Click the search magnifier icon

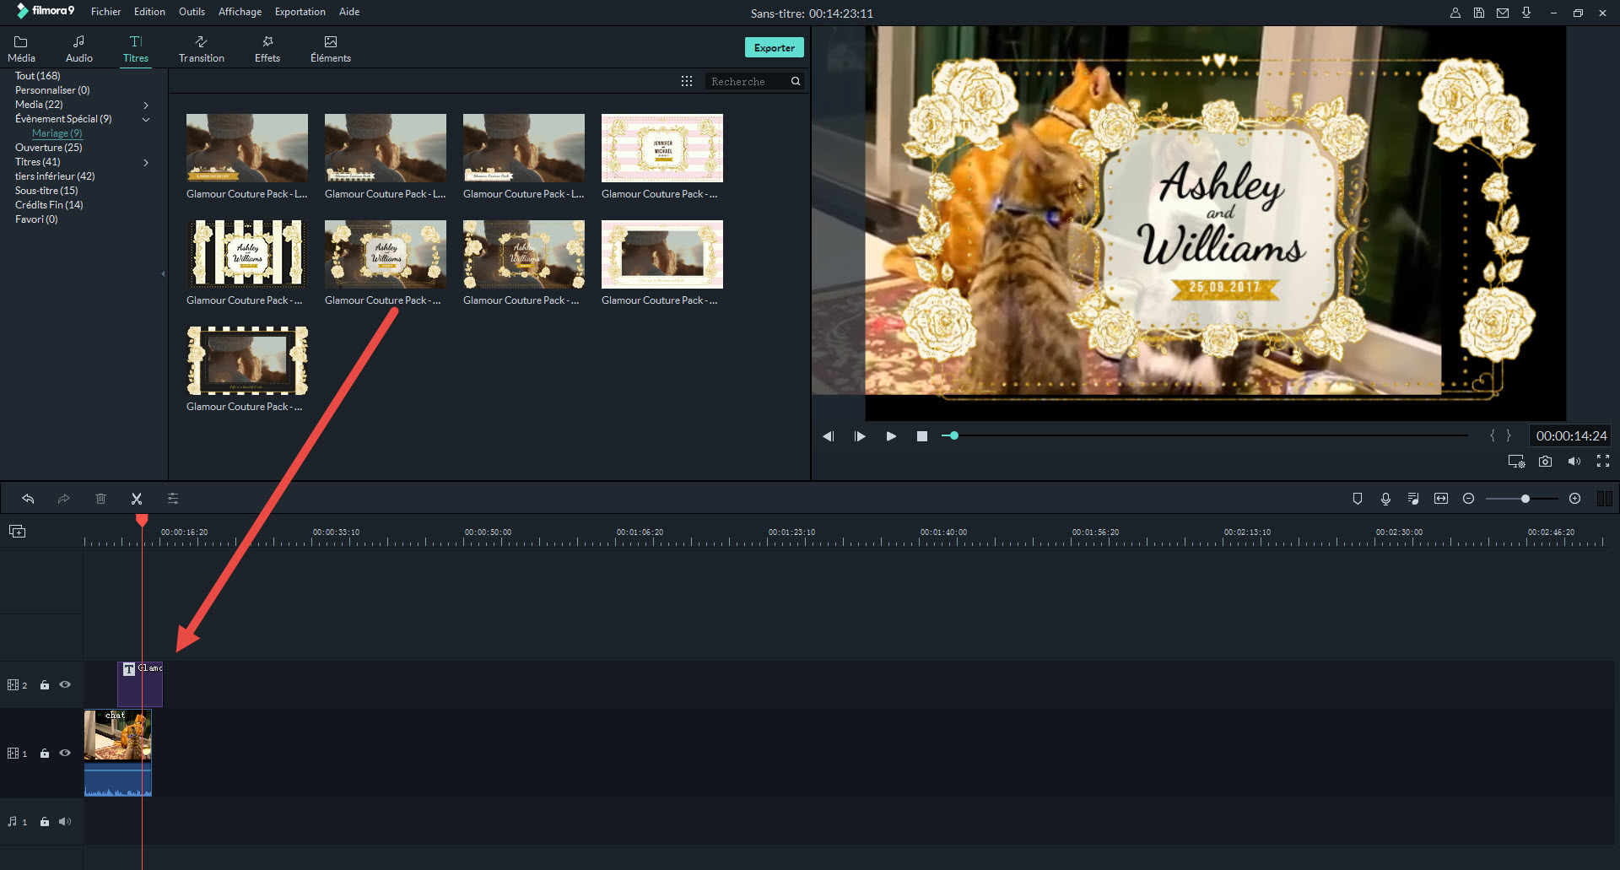click(796, 81)
